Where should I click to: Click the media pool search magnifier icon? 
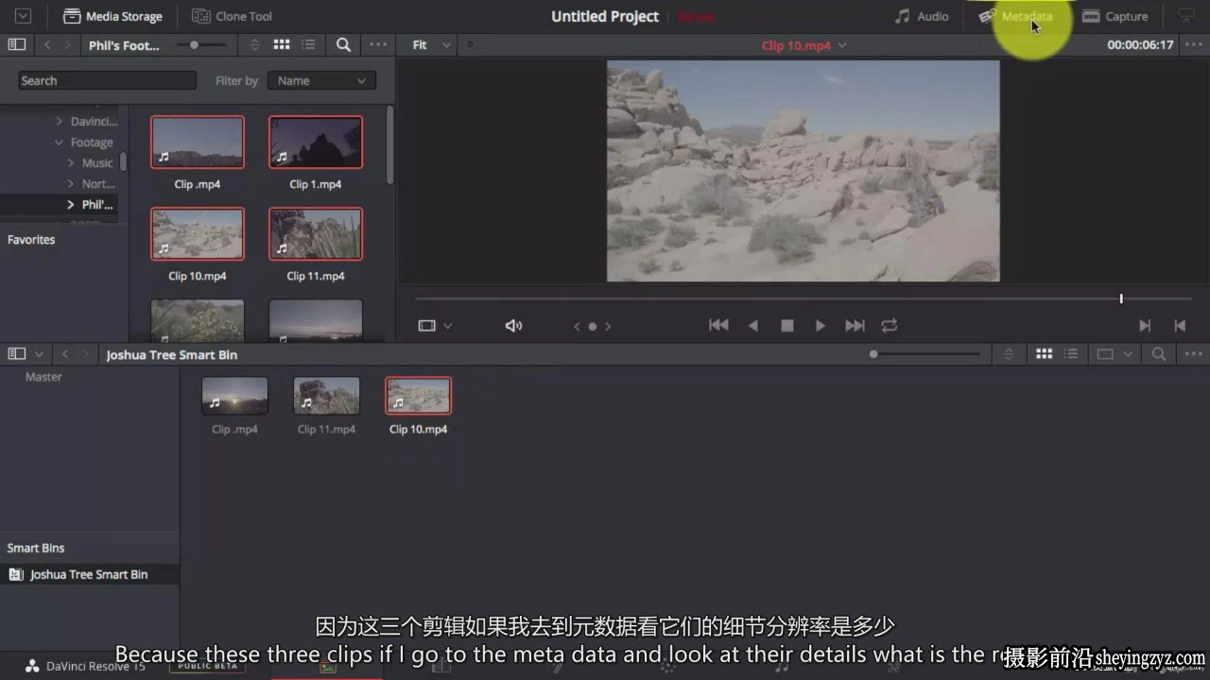(1159, 354)
